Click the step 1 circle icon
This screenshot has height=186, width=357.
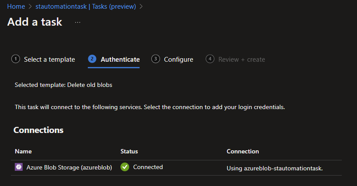coord(16,59)
